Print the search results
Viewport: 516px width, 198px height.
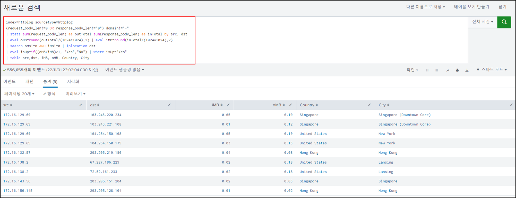[x=457, y=70]
